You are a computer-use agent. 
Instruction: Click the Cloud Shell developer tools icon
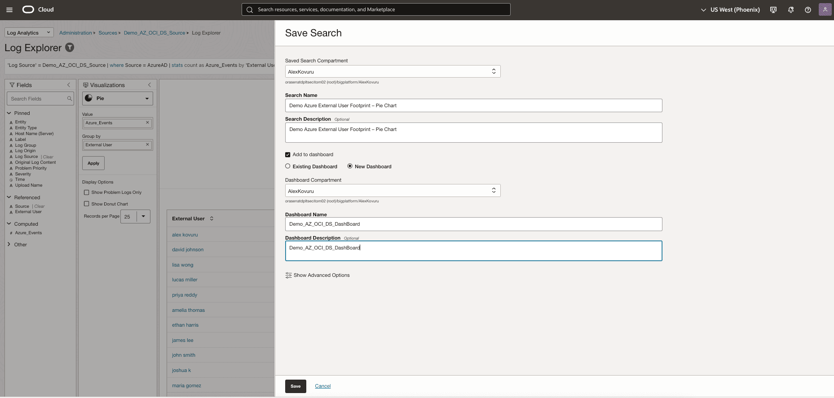click(x=773, y=9)
